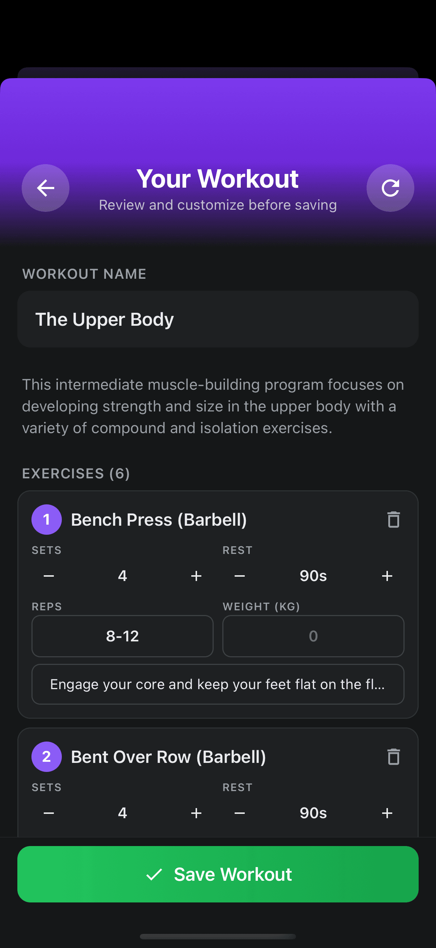The height and width of the screenshot is (948, 436).
Task: Click the trash icon next to exercise 2
Action: pyautogui.click(x=393, y=757)
